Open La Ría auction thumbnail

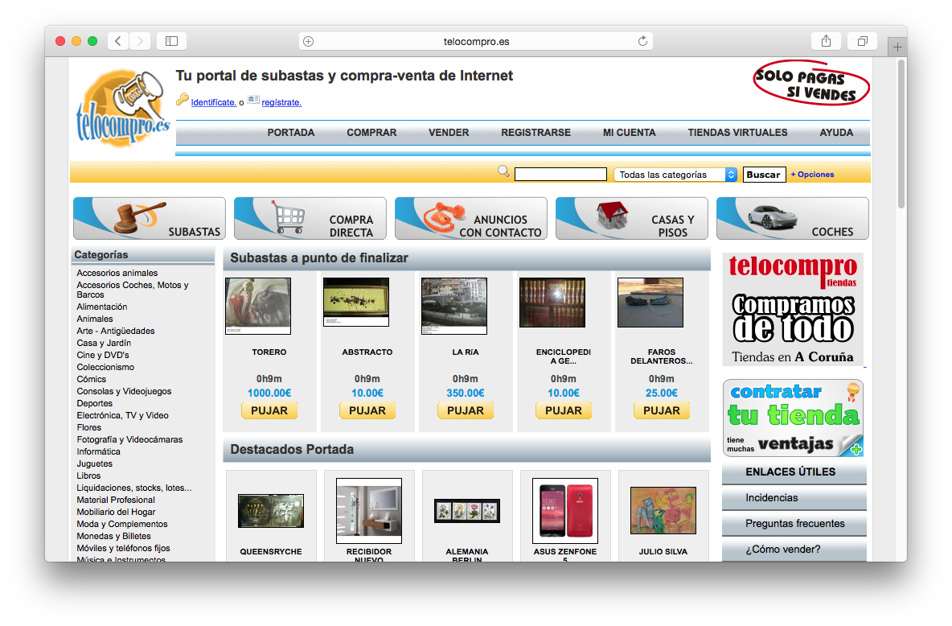(x=454, y=307)
